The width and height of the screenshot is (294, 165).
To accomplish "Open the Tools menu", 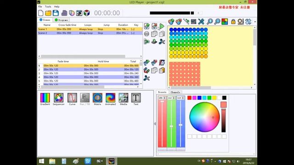I will pos(48,6).
